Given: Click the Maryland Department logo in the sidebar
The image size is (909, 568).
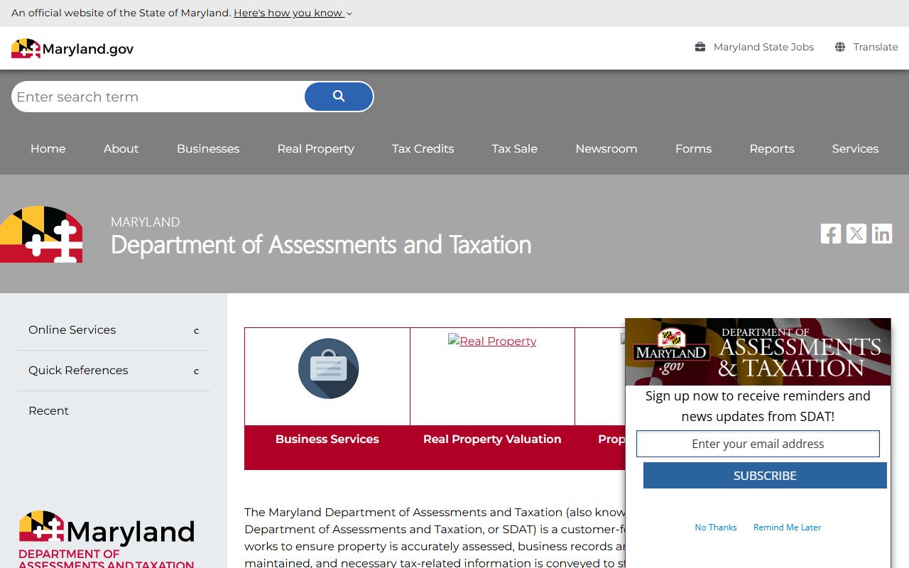Looking at the screenshot, I should coord(107,538).
